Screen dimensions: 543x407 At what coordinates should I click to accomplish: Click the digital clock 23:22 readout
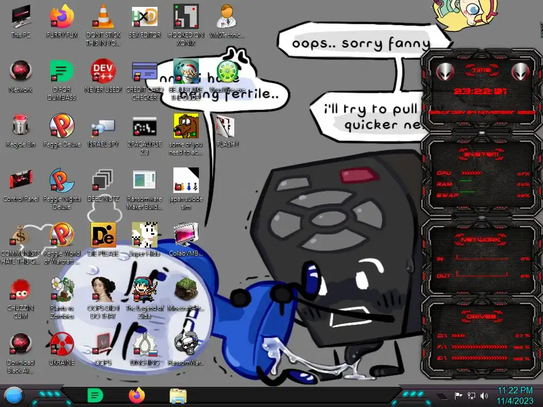pos(480,91)
